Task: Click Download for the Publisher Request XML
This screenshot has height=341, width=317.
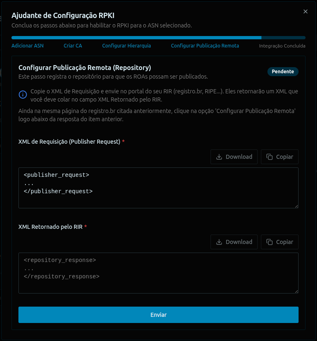Action: pos(234,156)
